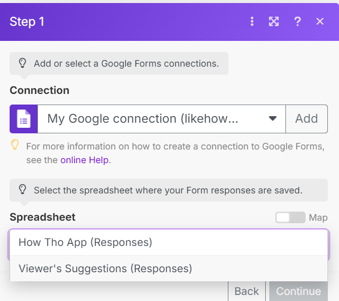Screen dimensions: 339x301
Task: Close the Step 1 dialog
Action: coord(320,21)
